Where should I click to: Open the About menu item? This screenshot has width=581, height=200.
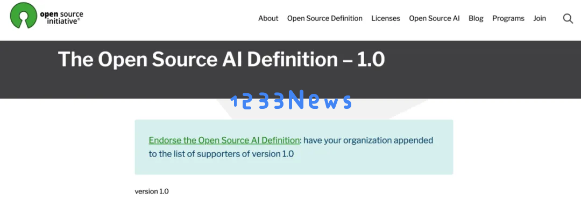pos(268,18)
